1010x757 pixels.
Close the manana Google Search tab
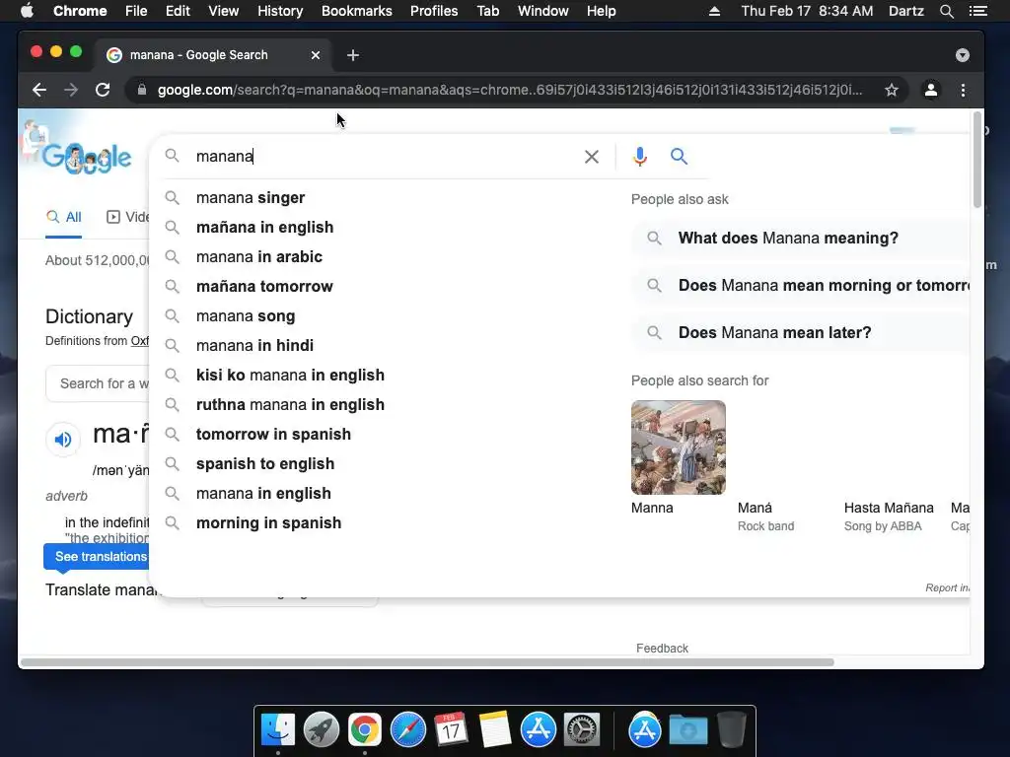click(x=316, y=55)
